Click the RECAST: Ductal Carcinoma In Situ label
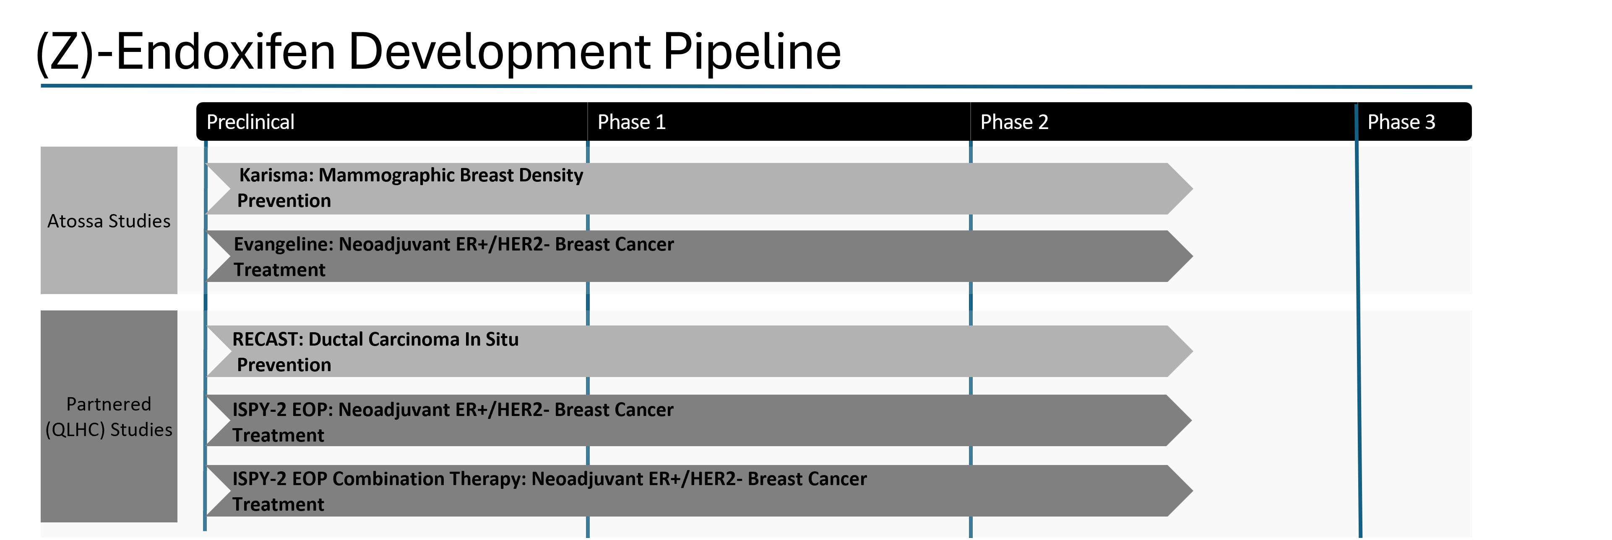Viewport: 1612px width, 540px height. (375, 339)
